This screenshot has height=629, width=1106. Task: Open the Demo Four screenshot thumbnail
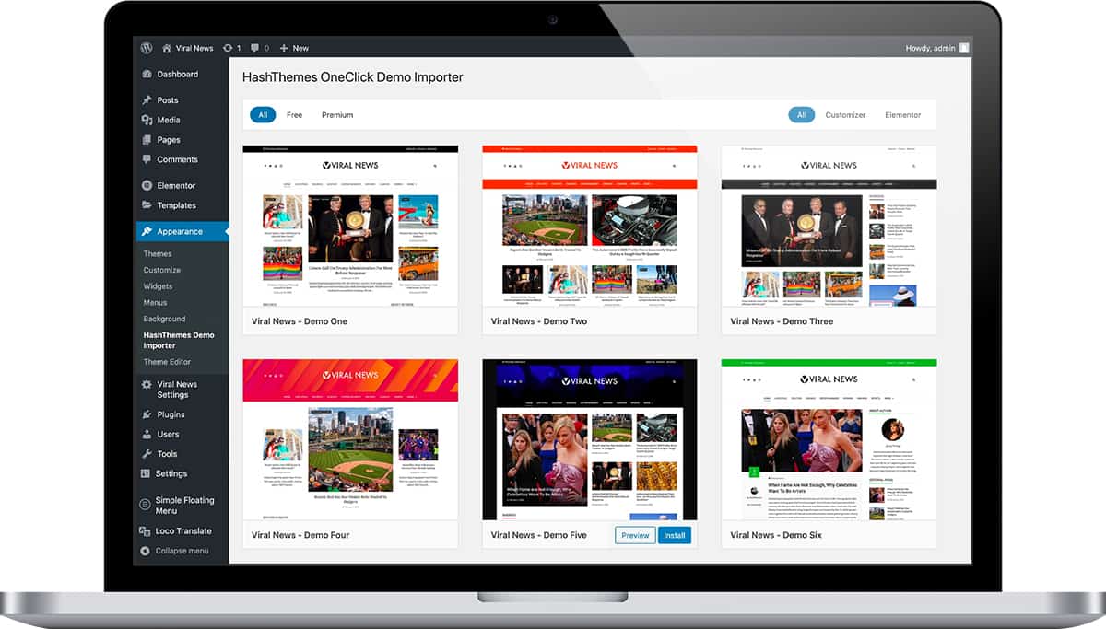(x=350, y=440)
